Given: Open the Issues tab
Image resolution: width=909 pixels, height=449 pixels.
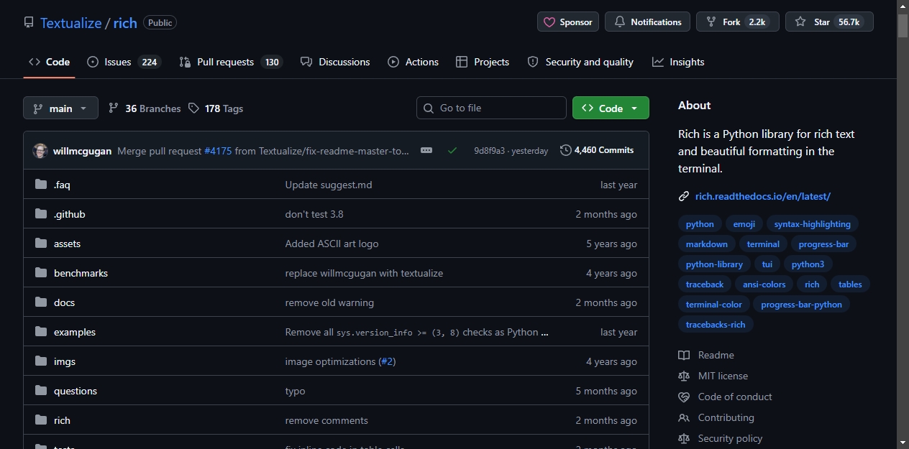Looking at the screenshot, I should pyautogui.click(x=123, y=62).
